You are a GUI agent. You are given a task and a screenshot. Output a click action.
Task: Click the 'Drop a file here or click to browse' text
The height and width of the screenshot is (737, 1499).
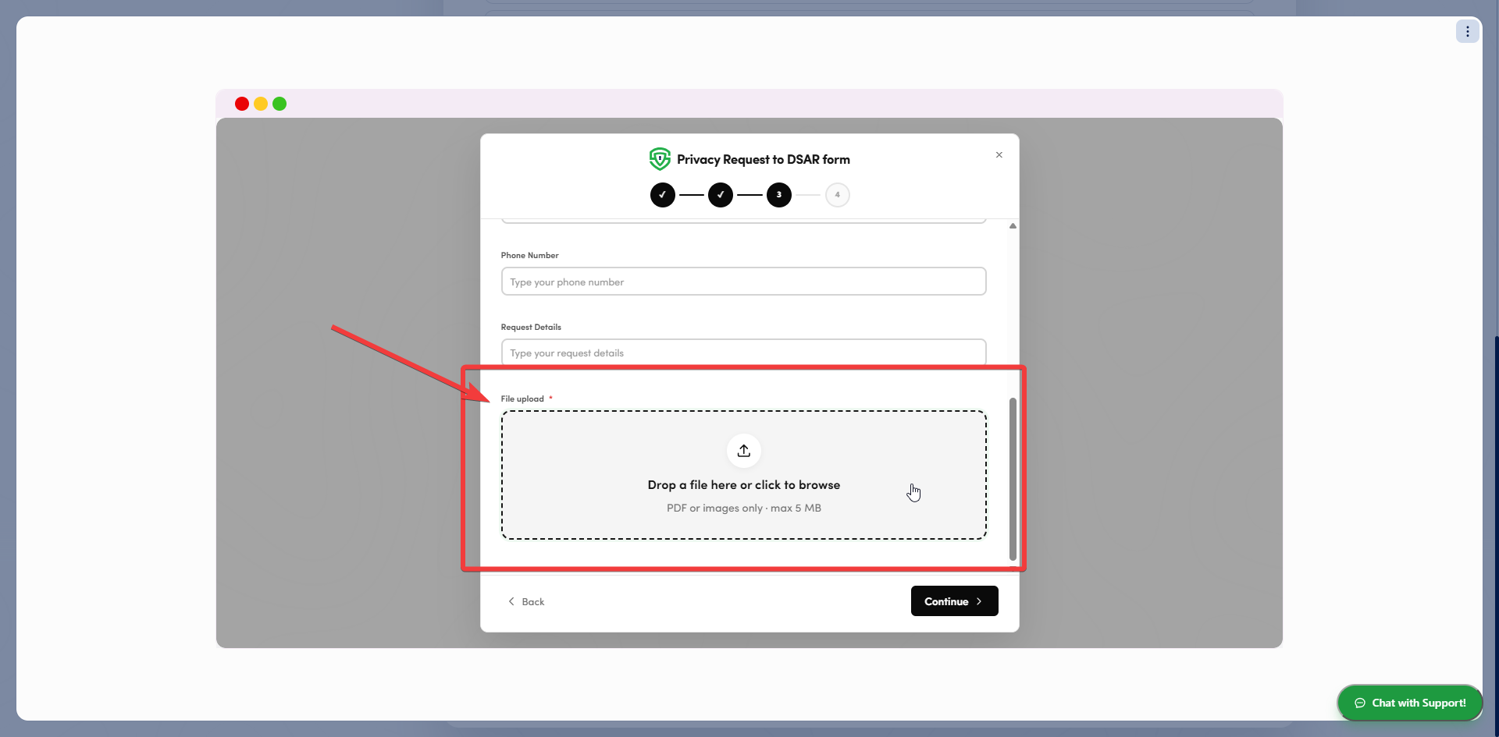click(744, 485)
